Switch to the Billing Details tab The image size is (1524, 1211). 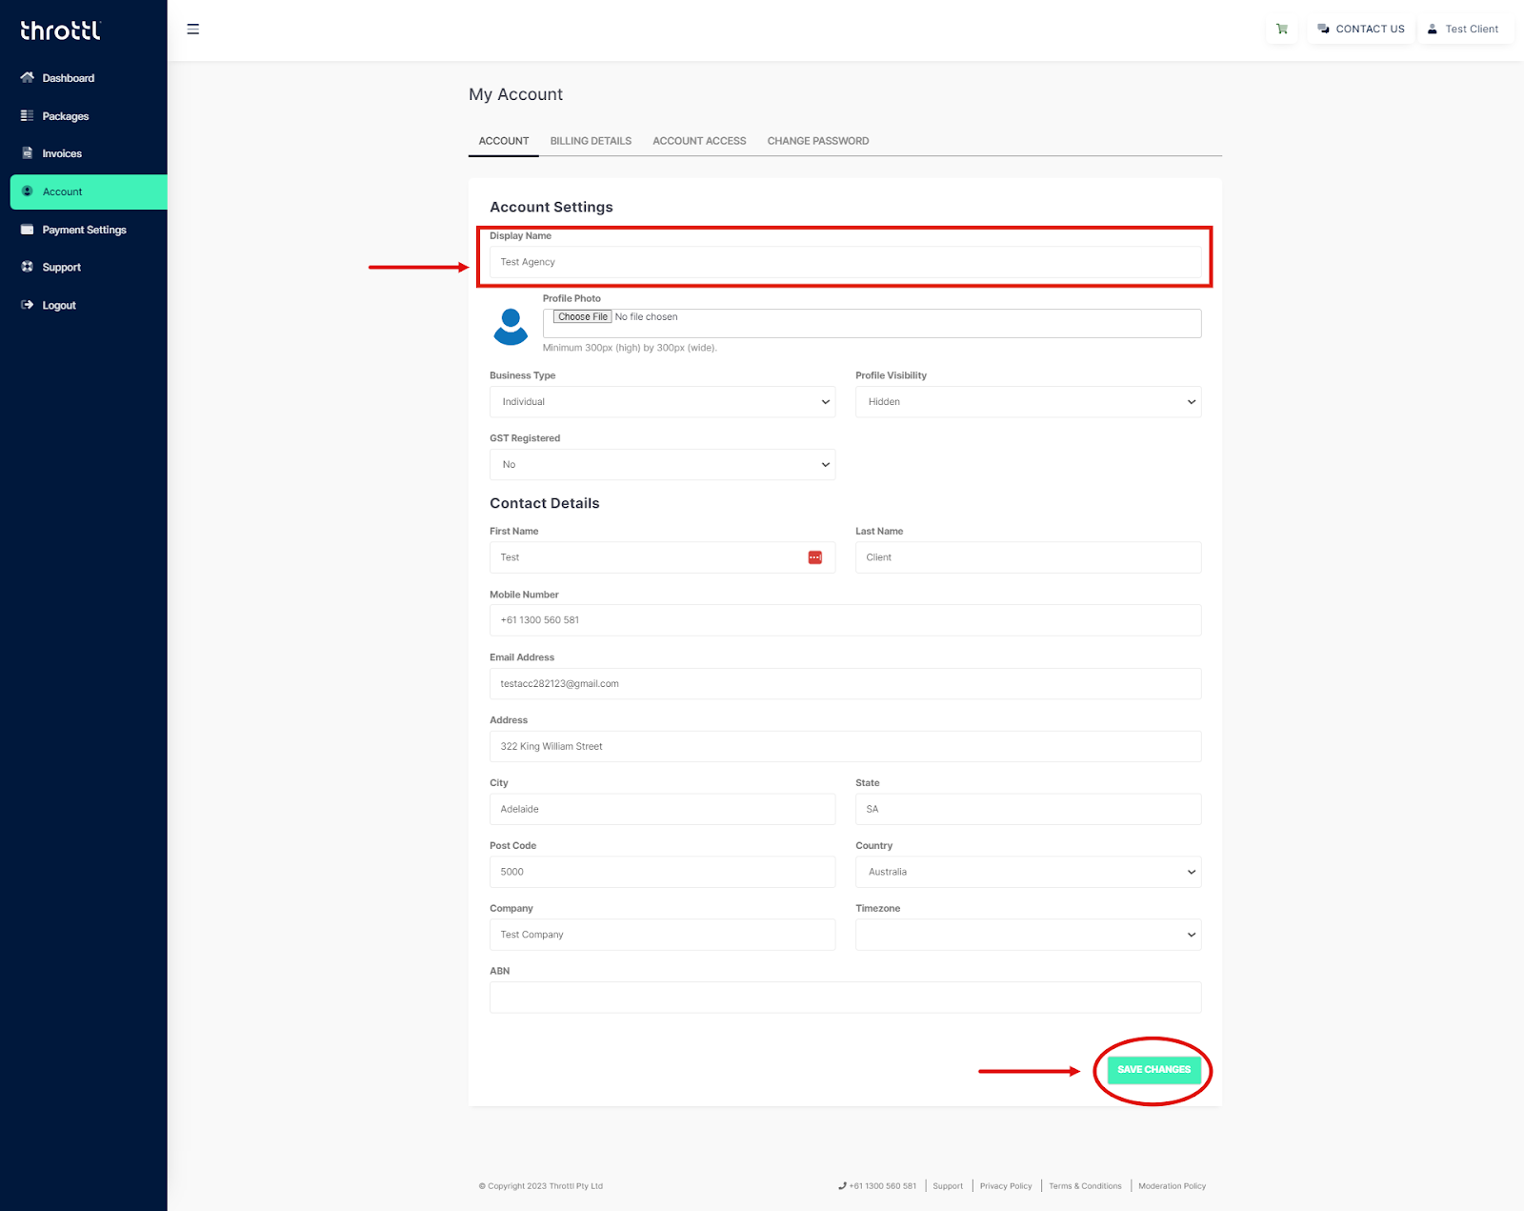(x=590, y=140)
